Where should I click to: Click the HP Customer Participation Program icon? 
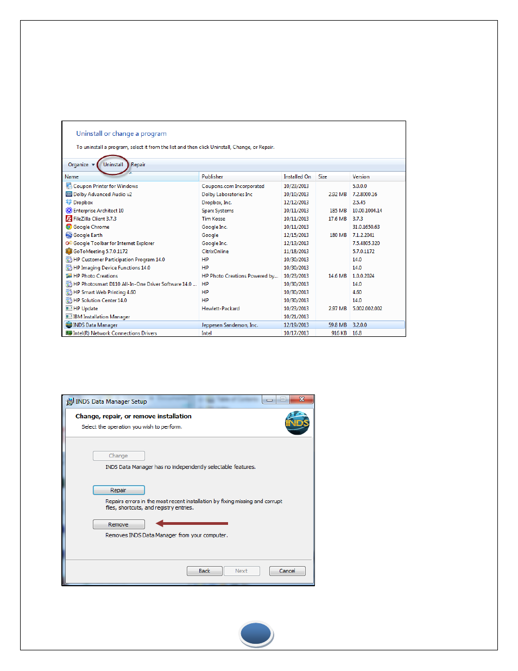(69, 259)
